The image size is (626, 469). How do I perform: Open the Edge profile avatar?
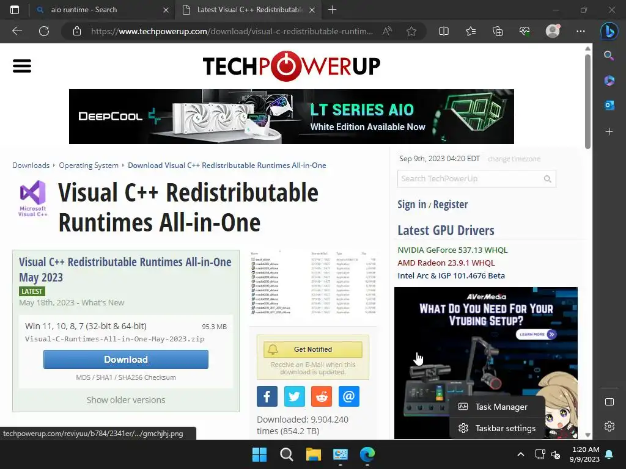tap(553, 31)
